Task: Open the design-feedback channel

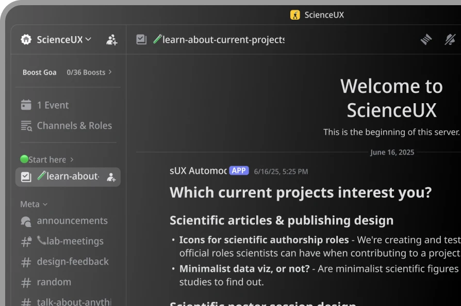Action: point(68,262)
